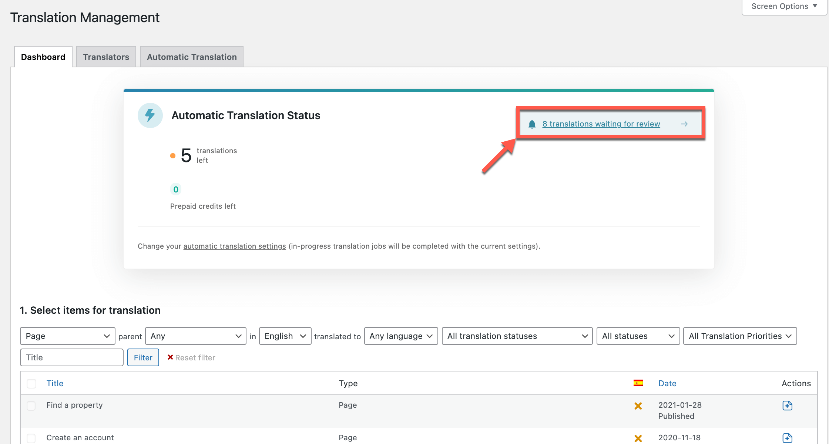Click translate action icon for Create an account
The height and width of the screenshot is (444, 829).
787,438
